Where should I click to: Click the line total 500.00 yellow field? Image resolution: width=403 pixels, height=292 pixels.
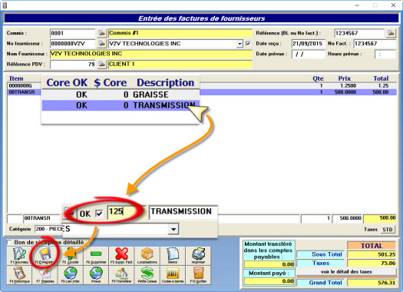pyautogui.click(x=380, y=218)
